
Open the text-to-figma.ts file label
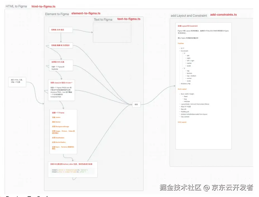[x=128, y=19]
